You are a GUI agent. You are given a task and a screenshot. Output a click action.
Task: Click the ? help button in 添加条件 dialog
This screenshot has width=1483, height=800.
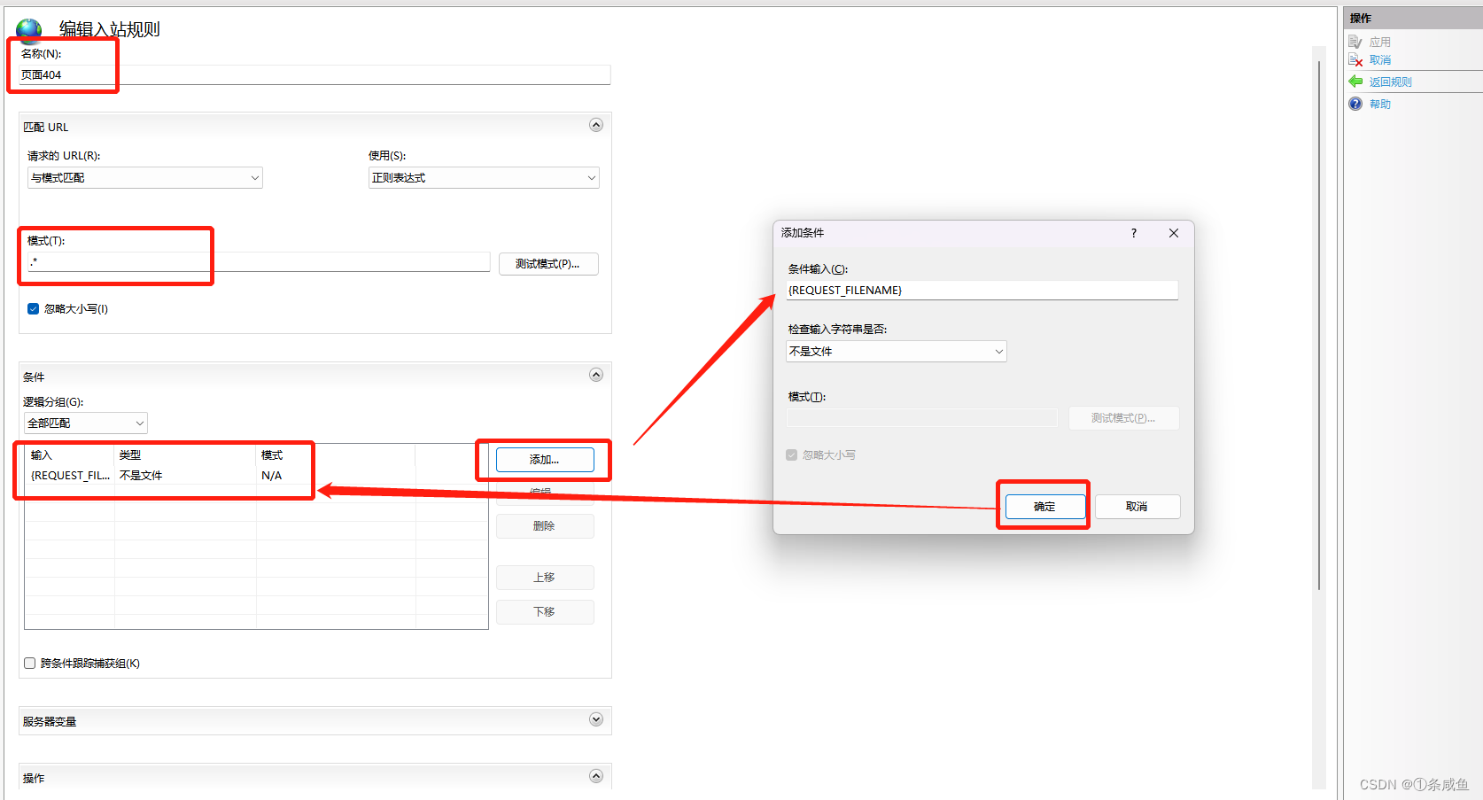pyautogui.click(x=1133, y=233)
